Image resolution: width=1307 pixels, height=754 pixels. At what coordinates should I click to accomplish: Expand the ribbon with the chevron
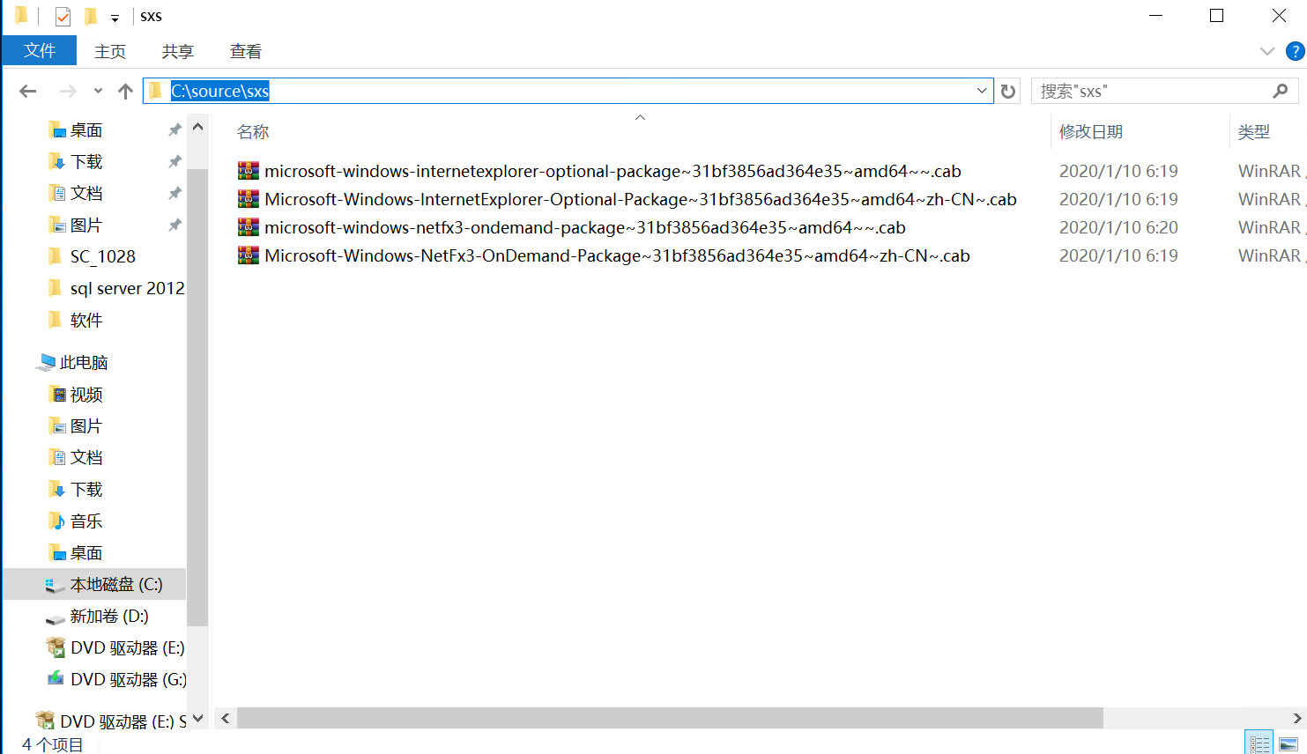pyautogui.click(x=1267, y=51)
